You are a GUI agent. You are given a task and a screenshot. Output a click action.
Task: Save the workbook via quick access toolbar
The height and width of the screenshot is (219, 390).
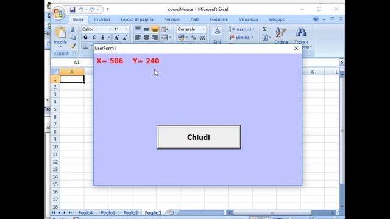pyautogui.click(x=73, y=10)
